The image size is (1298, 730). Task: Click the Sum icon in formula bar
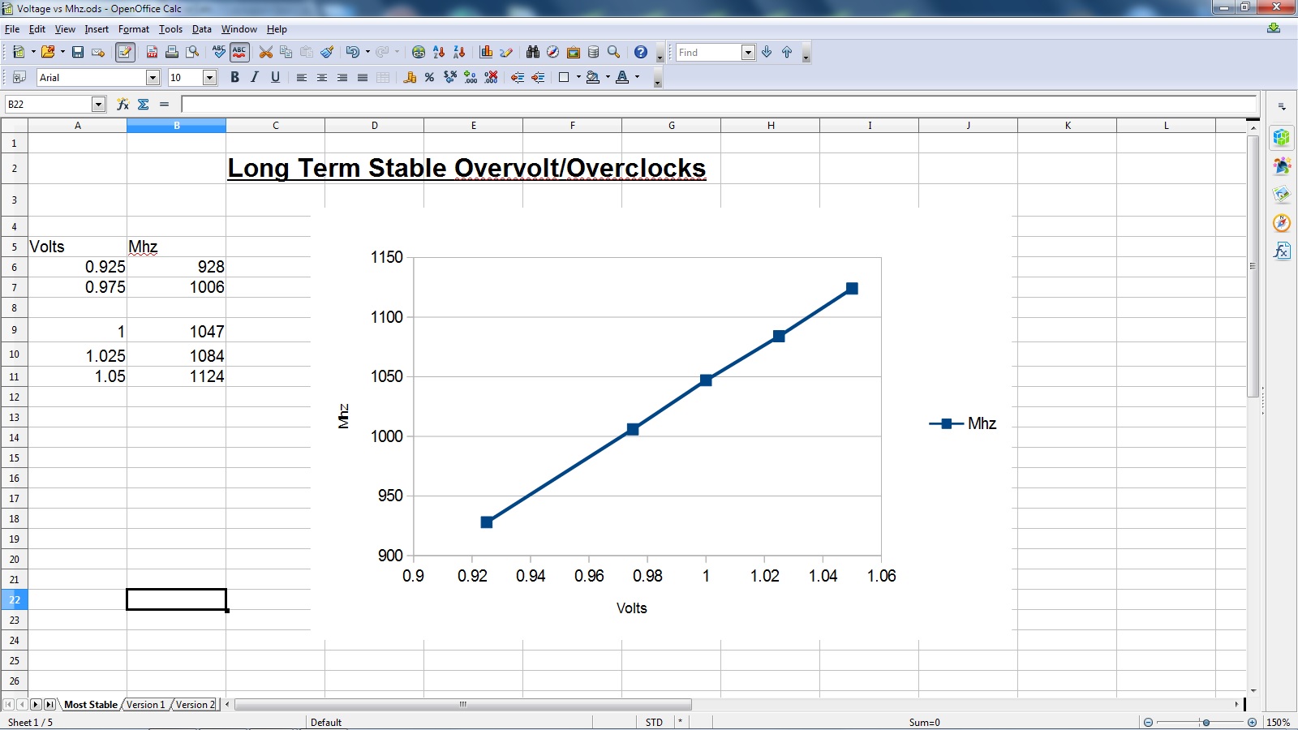[144, 104]
